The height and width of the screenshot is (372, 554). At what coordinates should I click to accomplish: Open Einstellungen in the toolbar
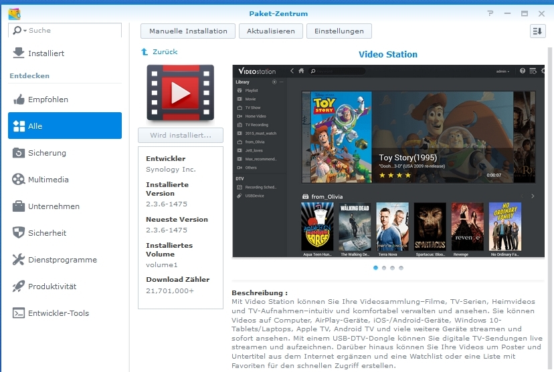pyautogui.click(x=339, y=31)
